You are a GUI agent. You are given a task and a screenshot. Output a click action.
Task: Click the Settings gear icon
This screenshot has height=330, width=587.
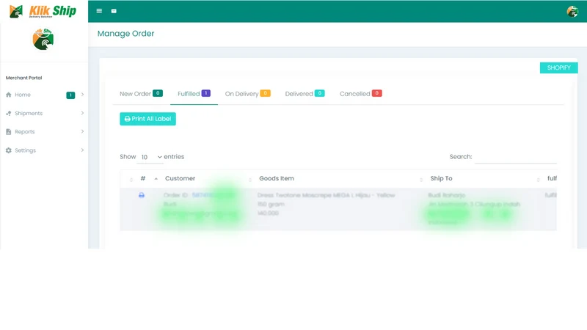point(9,150)
